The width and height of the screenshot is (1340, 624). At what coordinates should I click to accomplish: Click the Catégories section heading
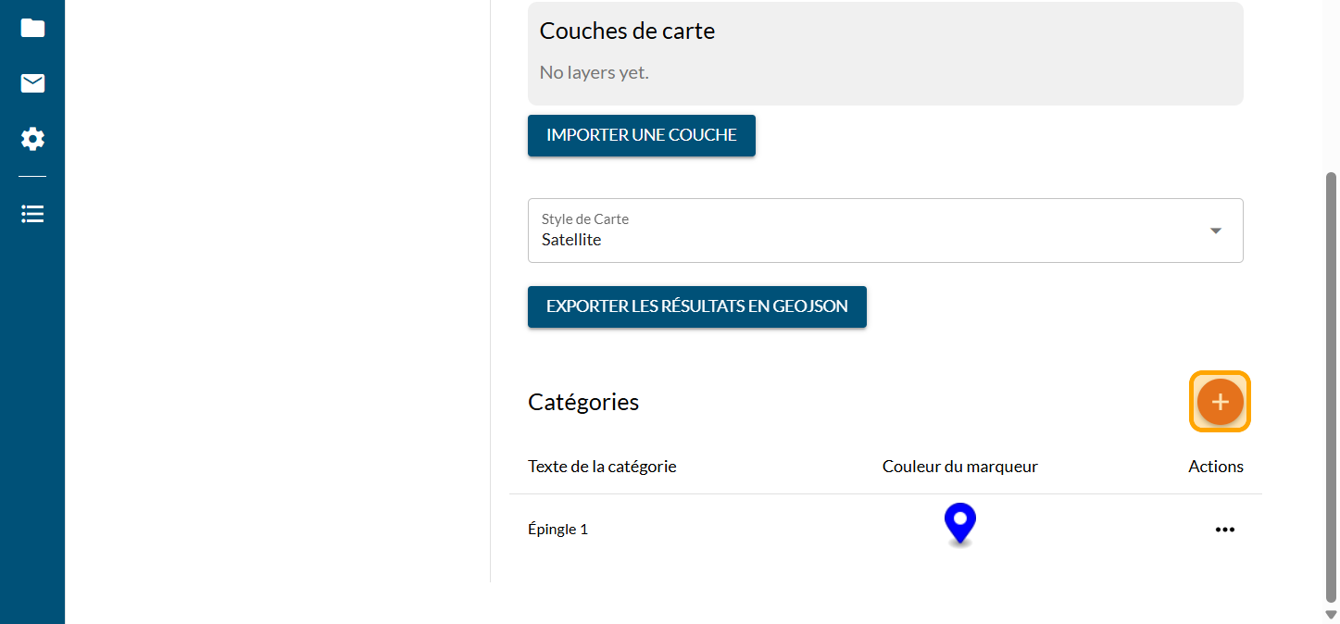[x=583, y=402]
